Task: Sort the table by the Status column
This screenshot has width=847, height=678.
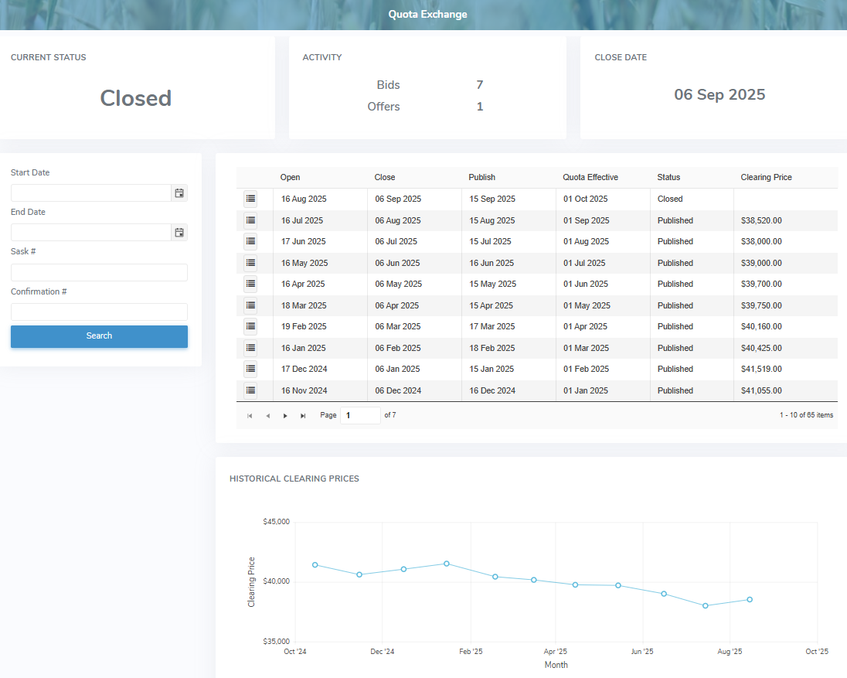Action: [668, 177]
